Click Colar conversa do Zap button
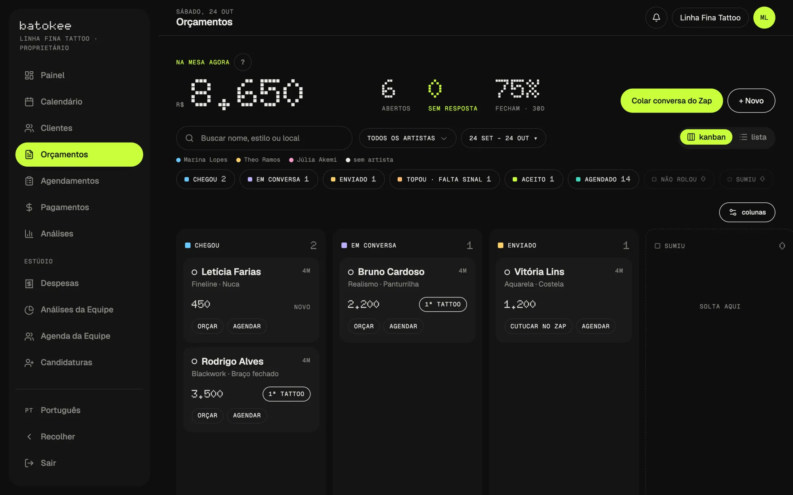 pos(672,101)
